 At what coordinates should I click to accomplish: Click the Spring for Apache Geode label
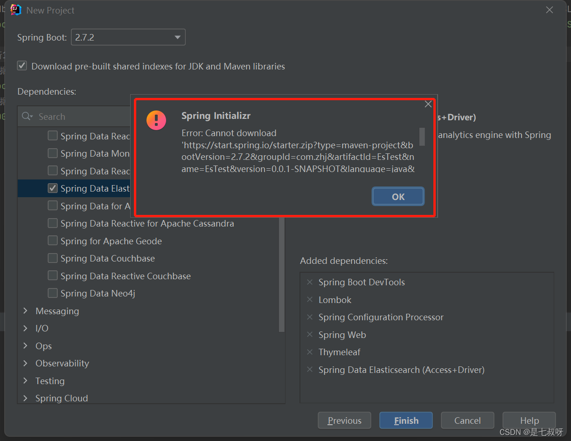(x=111, y=241)
